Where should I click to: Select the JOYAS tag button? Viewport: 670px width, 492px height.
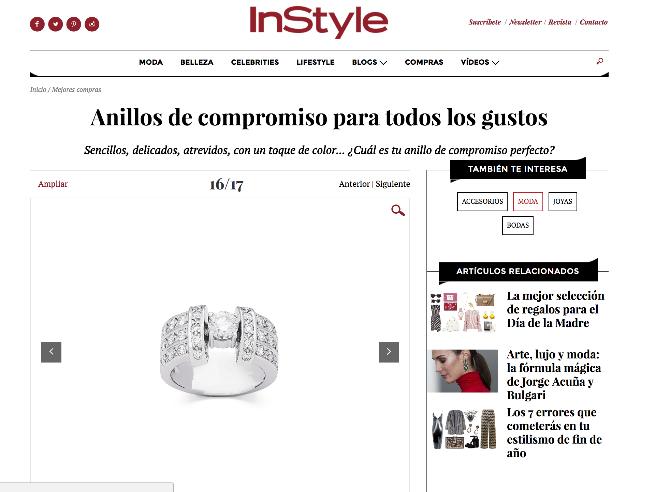tap(563, 201)
